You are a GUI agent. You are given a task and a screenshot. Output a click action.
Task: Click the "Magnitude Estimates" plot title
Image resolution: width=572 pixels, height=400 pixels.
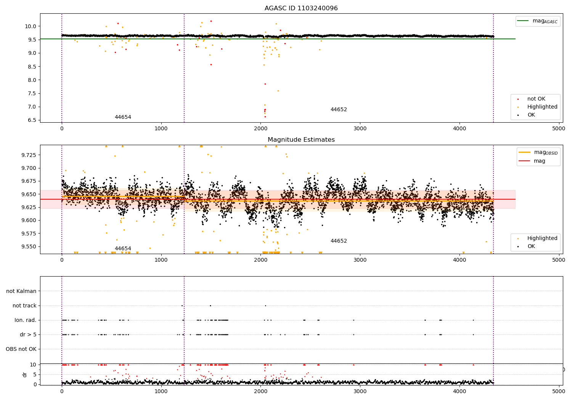(301, 140)
